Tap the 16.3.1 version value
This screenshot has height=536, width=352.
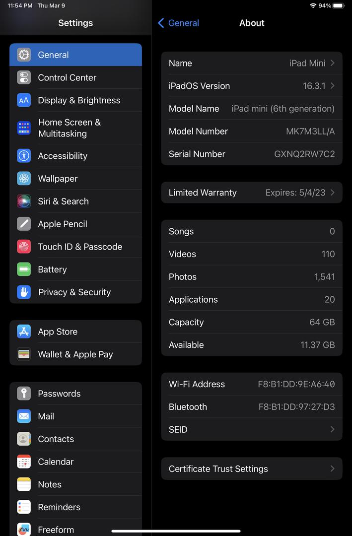pos(314,86)
